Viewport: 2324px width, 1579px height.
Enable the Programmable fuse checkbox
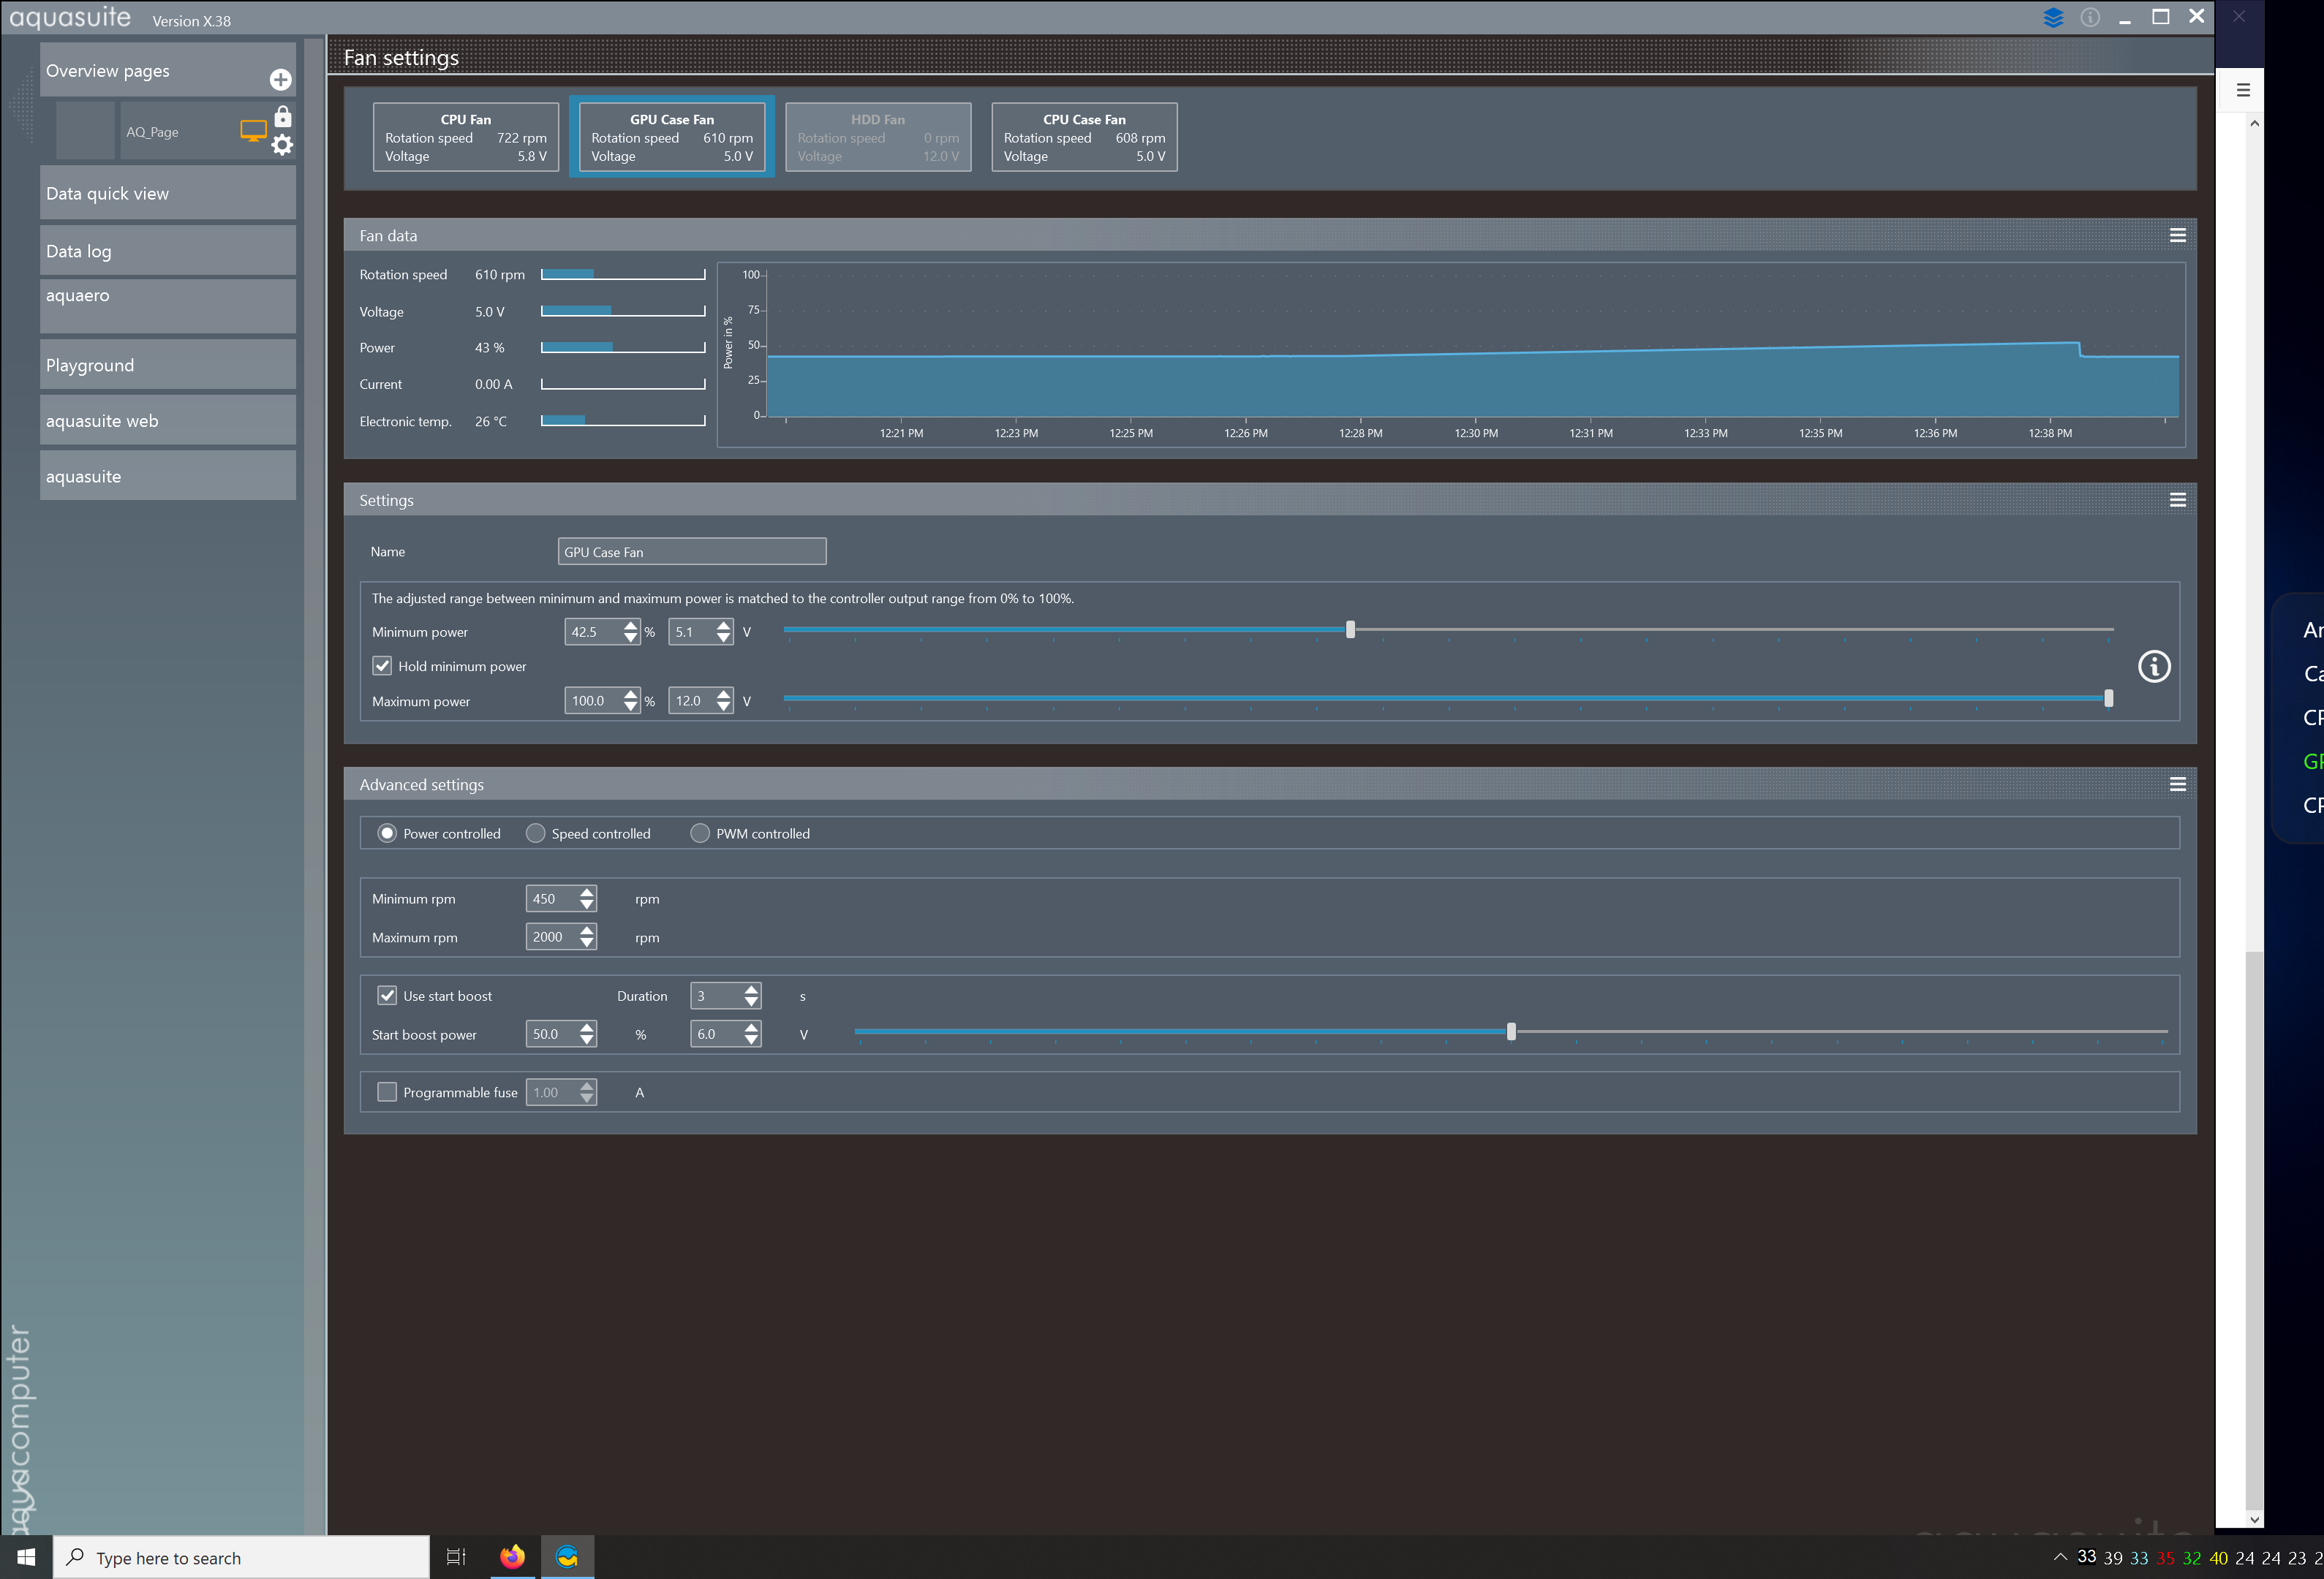tap(387, 1091)
